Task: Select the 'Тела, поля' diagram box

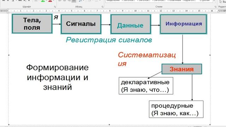Action: coord(32,24)
